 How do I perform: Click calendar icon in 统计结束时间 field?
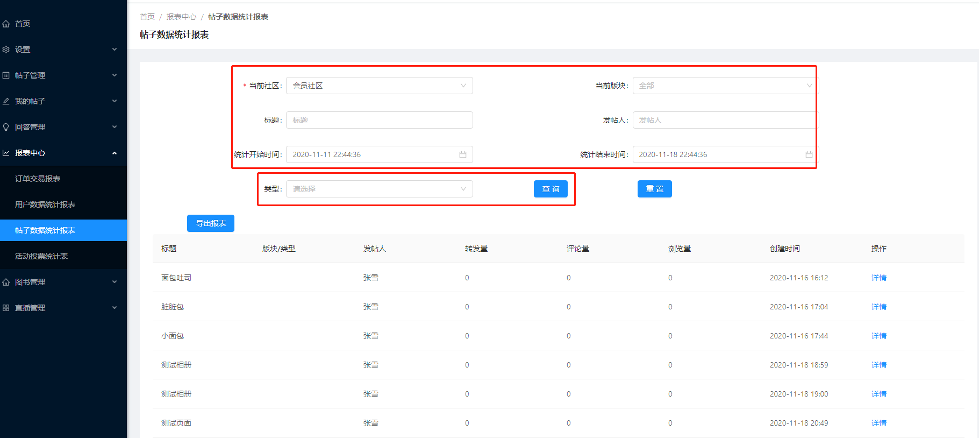[x=809, y=154]
